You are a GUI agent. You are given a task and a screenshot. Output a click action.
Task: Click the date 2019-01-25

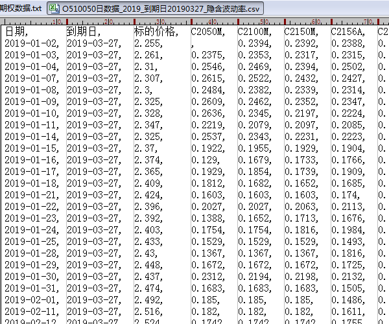tap(32, 242)
